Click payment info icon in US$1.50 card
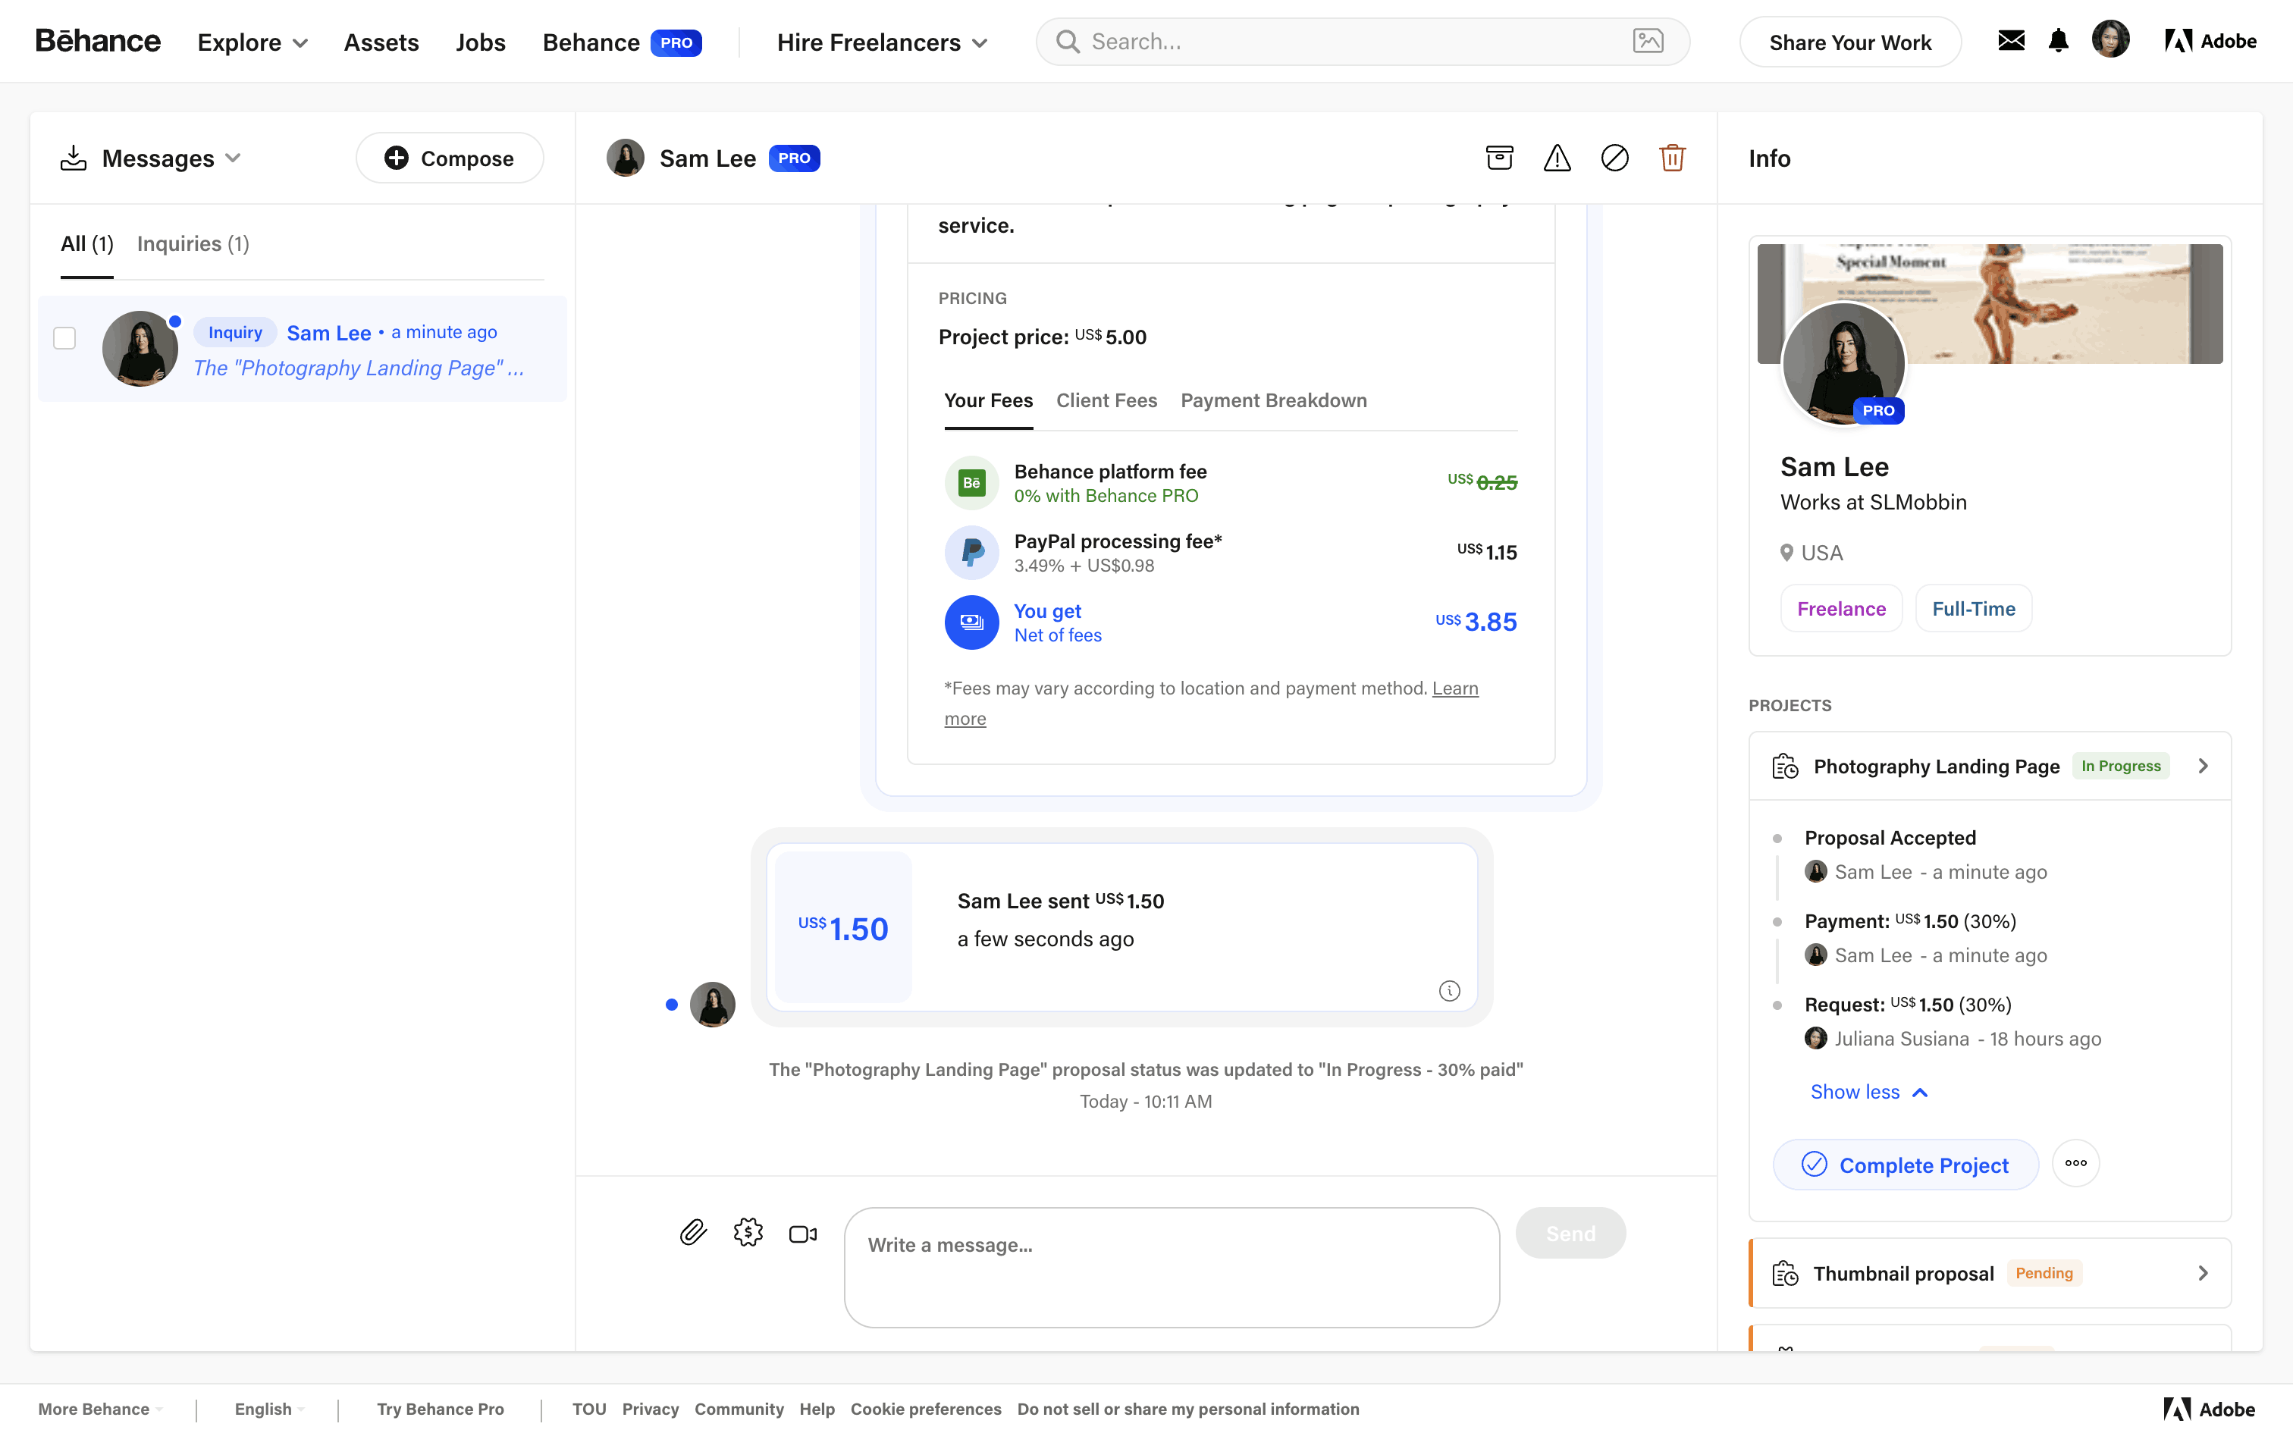 1449,990
